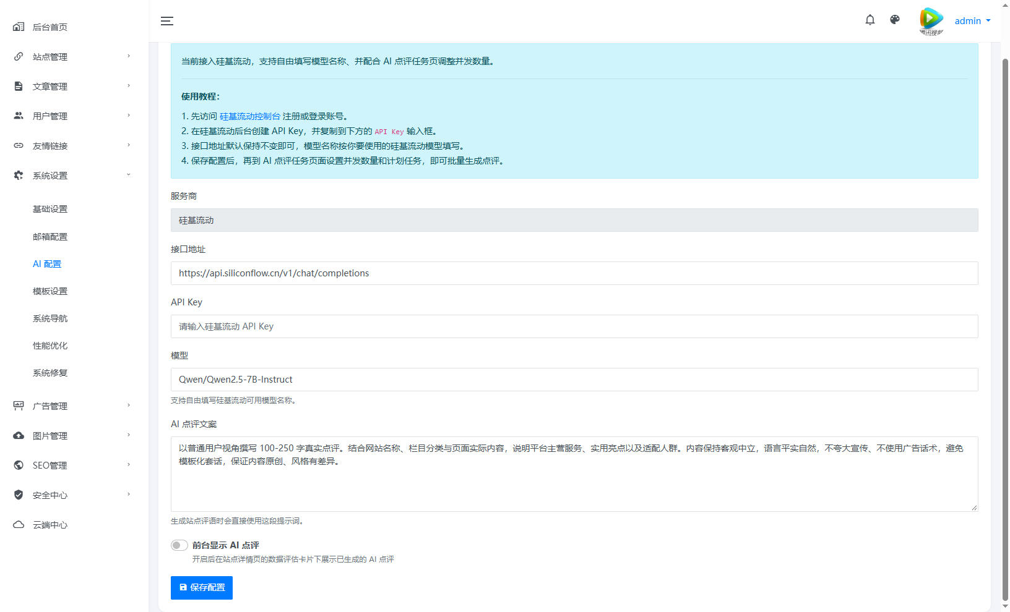
Task: Open the admin user dropdown
Action: click(x=972, y=21)
